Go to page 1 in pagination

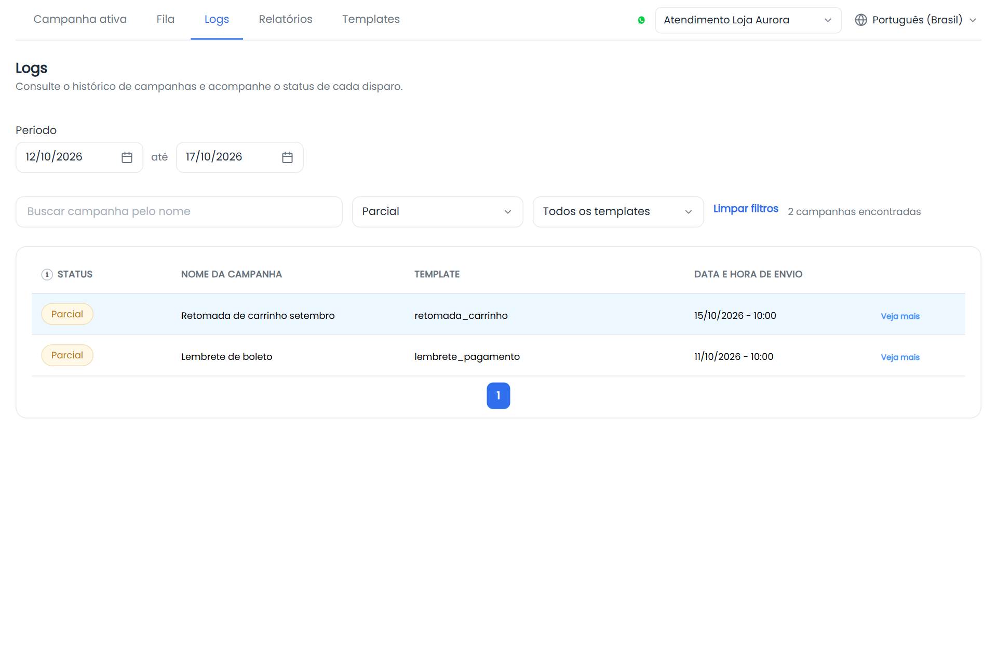click(x=498, y=396)
